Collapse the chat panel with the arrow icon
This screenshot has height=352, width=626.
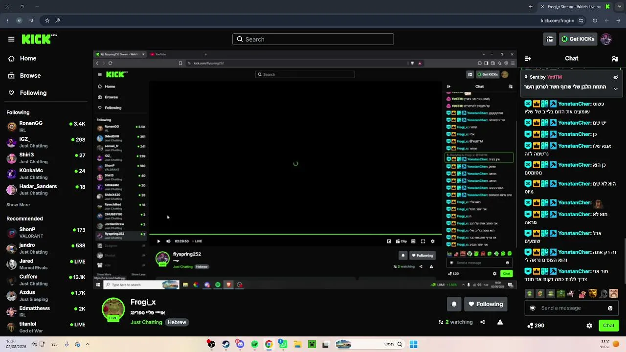[x=528, y=59]
